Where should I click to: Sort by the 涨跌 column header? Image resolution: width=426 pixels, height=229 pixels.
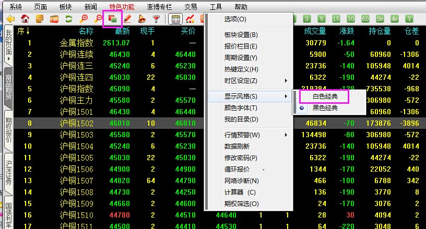[x=346, y=31]
